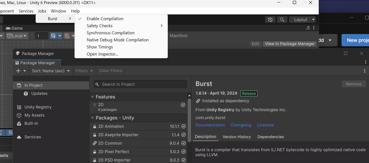Open the Jobs menu

click(42, 11)
